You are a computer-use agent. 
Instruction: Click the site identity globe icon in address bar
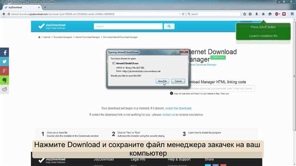(9, 14)
